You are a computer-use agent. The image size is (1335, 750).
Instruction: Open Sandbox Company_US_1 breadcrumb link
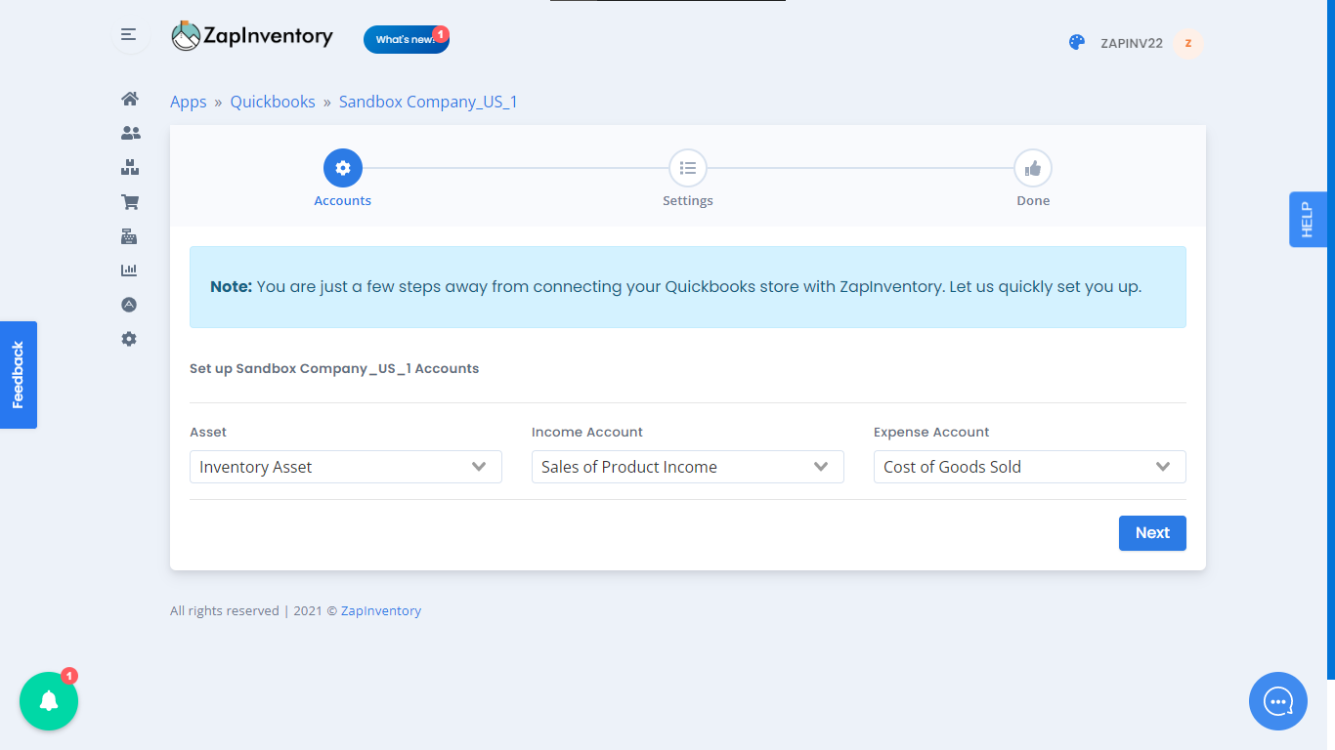pos(428,102)
